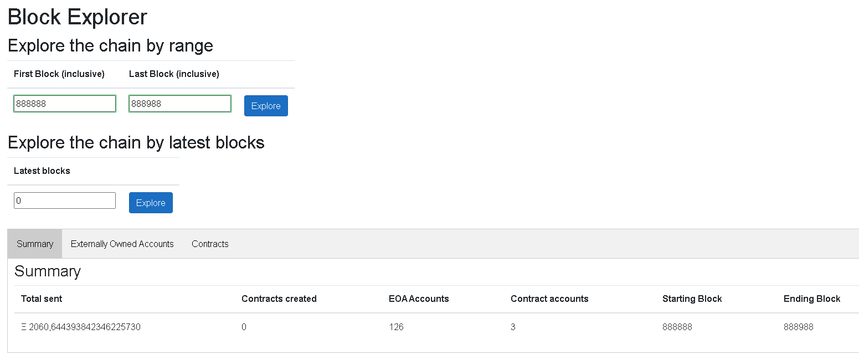The image size is (859, 360).
Task: Click Explore button next to Latest blocks field
Action: 151,203
